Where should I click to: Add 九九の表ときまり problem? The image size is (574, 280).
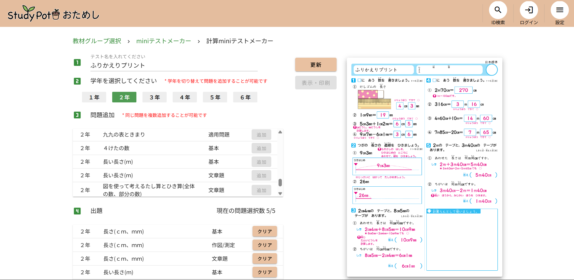261,135
